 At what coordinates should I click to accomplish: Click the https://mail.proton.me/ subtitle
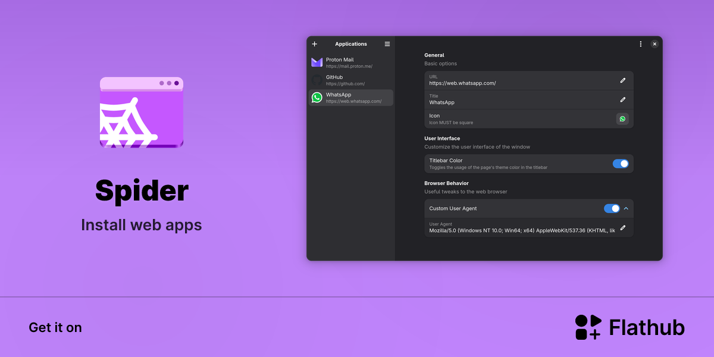tap(349, 66)
